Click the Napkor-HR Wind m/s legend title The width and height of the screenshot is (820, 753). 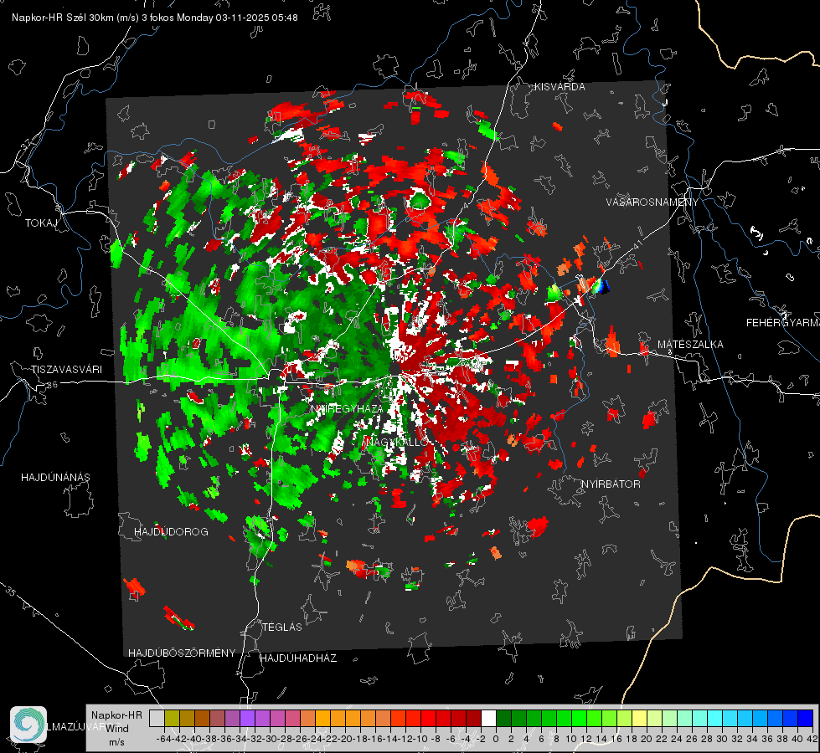[x=116, y=728]
